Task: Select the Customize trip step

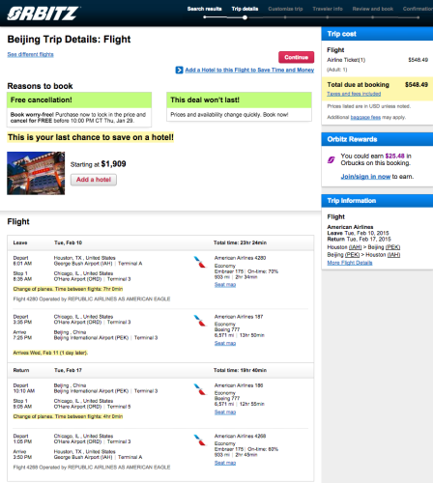Action: coord(285,9)
